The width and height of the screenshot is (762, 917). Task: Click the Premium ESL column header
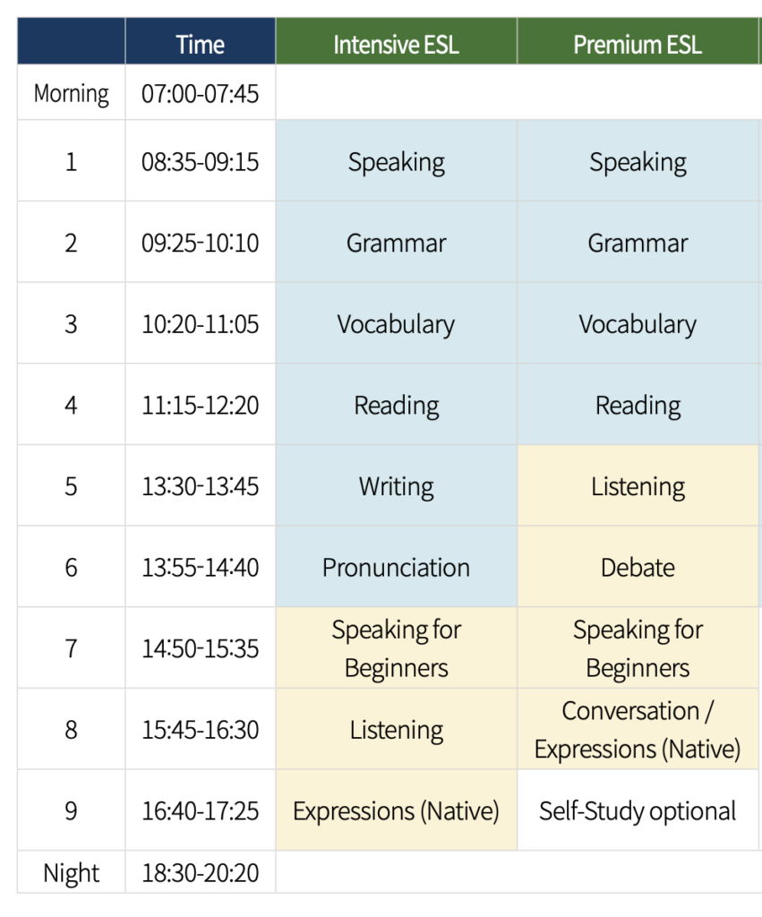[x=638, y=45]
